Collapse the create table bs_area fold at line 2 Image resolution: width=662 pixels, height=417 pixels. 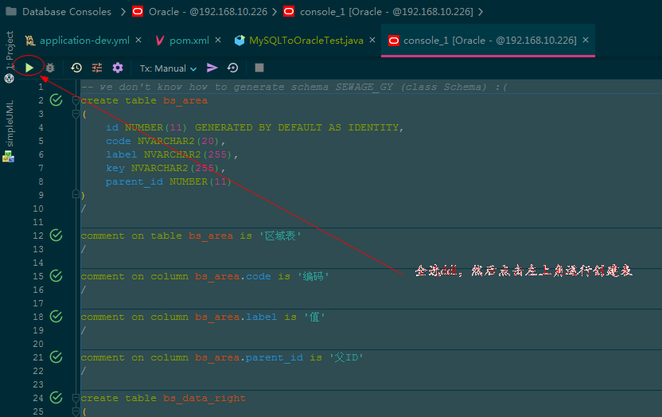76,100
